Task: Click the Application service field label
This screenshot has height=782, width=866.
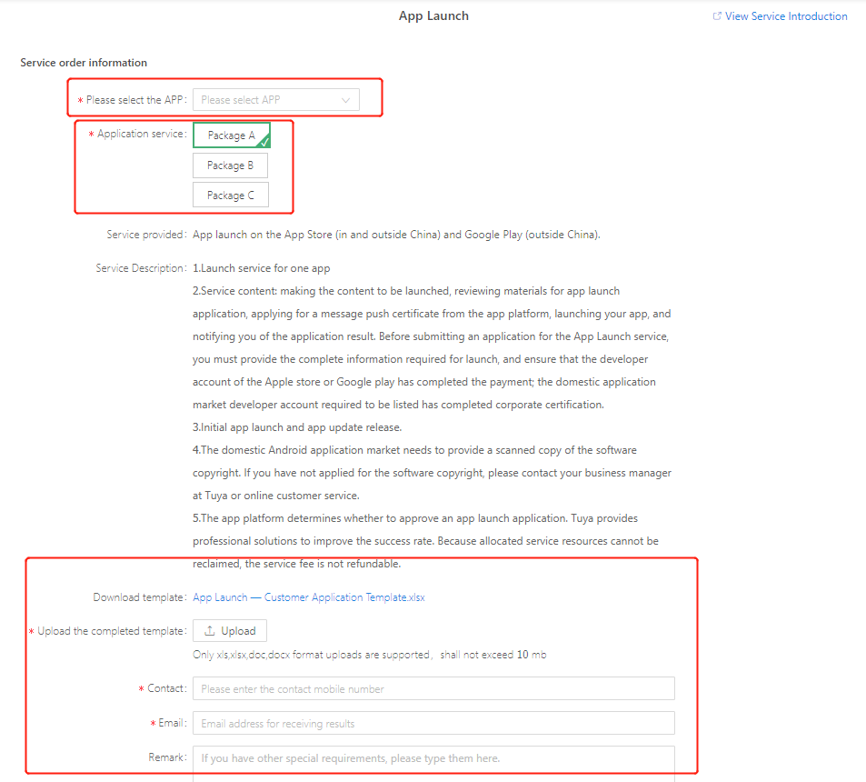Action: tap(141, 135)
